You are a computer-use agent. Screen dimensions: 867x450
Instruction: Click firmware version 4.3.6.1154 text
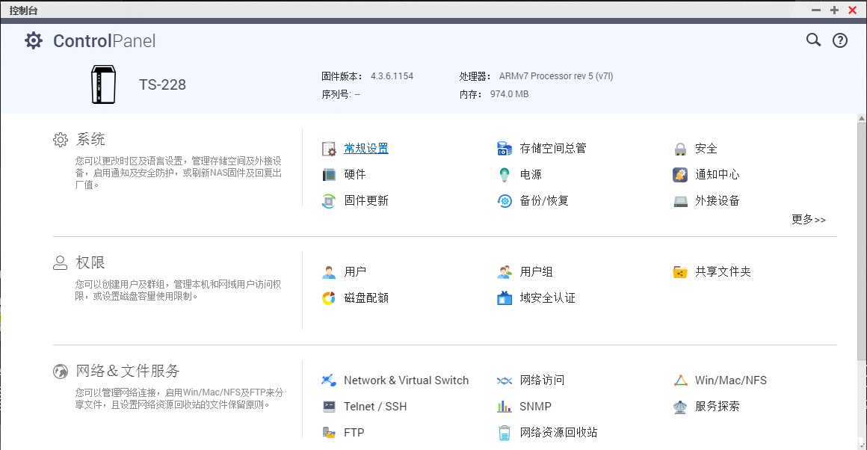(x=392, y=76)
